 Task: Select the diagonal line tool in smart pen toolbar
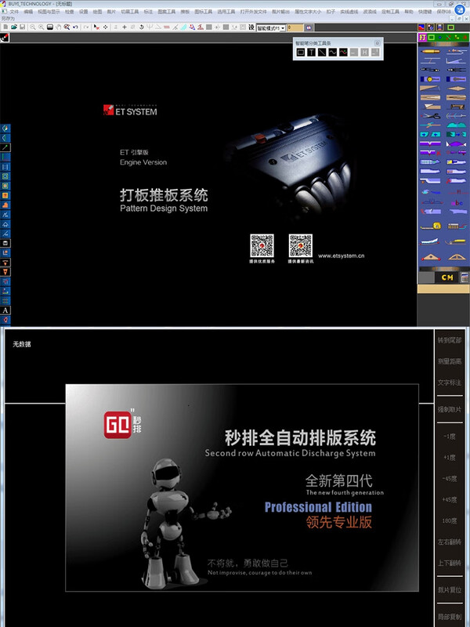click(x=322, y=52)
